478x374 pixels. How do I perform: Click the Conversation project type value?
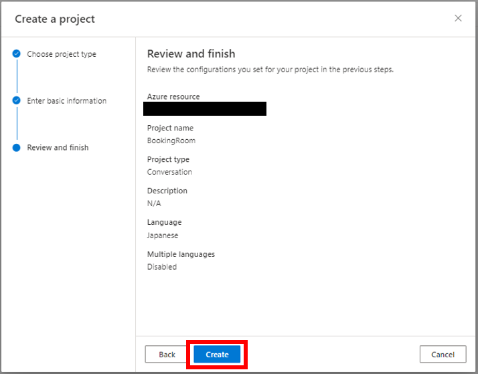point(169,172)
